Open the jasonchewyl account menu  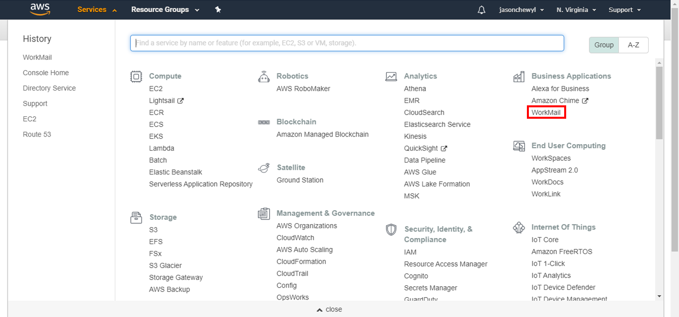[521, 10]
